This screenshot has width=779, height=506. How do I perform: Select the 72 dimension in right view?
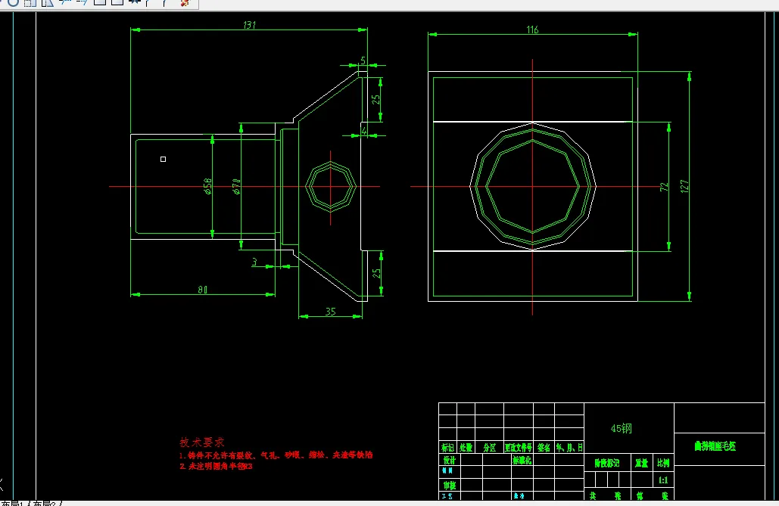pyautogui.click(x=664, y=187)
